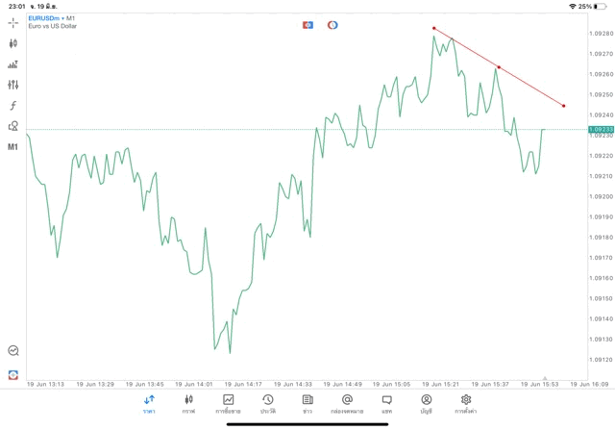This screenshot has width=615, height=430.
Task: Tap the round red-blue icon at the chart top
Action: (x=332, y=24)
